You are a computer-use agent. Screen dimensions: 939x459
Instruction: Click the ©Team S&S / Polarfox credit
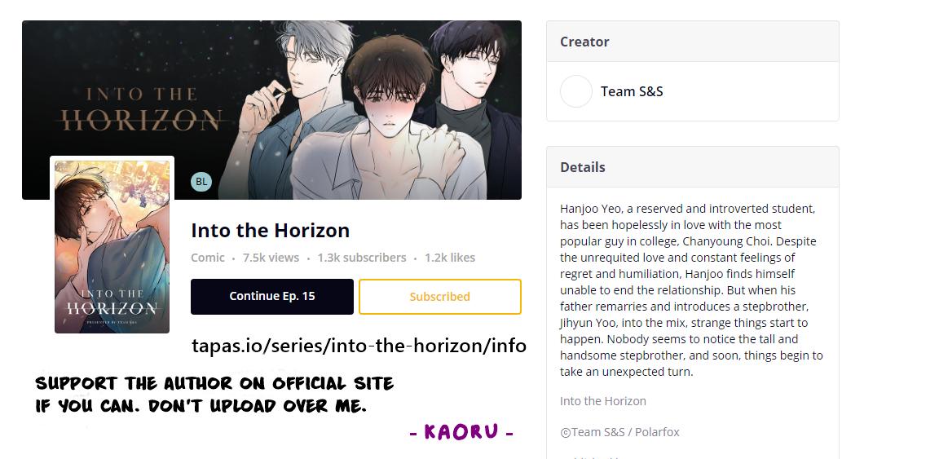tap(619, 432)
